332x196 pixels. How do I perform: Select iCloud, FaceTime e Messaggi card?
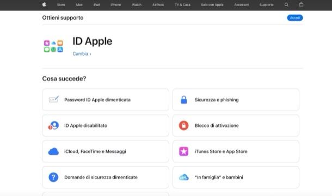(x=106, y=151)
